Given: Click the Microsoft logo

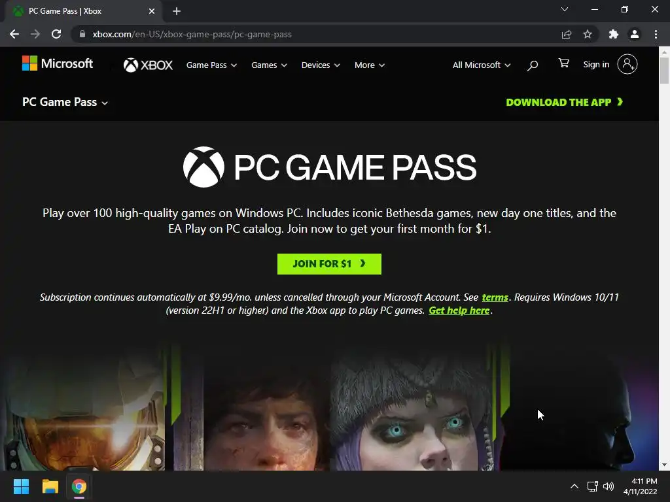Looking at the screenshot, I should click(58, 63).
